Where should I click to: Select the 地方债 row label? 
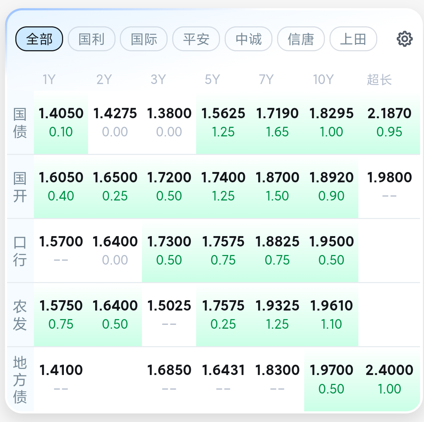(x=20, y=380)
